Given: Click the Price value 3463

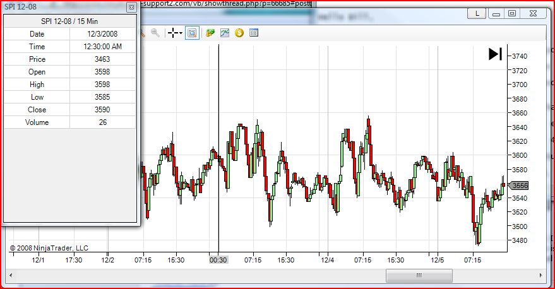Looking at the screenshot, I should 102,59.
